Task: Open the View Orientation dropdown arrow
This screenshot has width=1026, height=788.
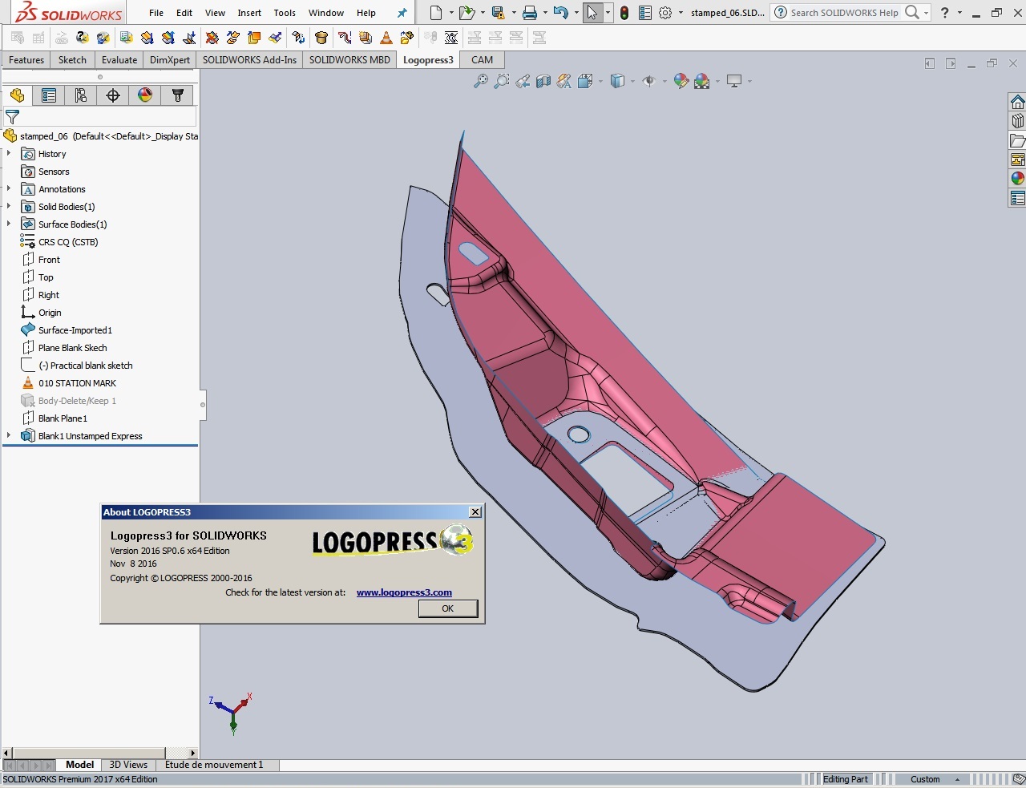Action: point(600,81)
